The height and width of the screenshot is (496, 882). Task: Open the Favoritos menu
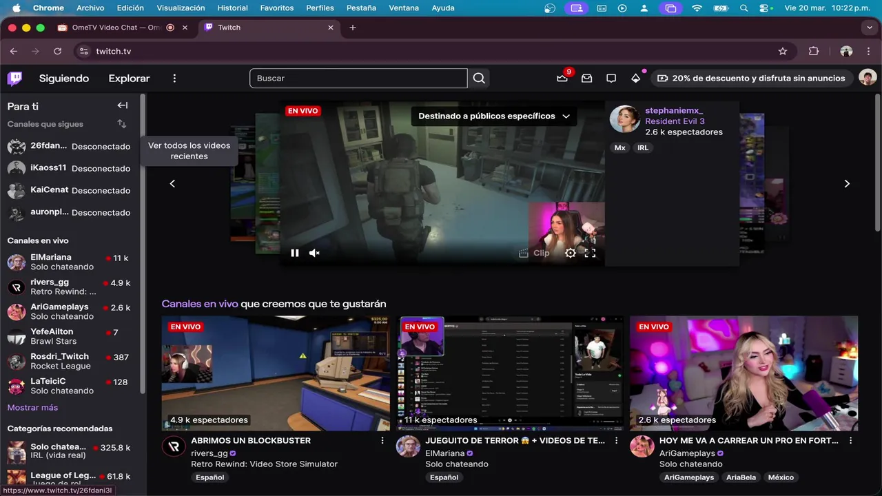(277, 8)
